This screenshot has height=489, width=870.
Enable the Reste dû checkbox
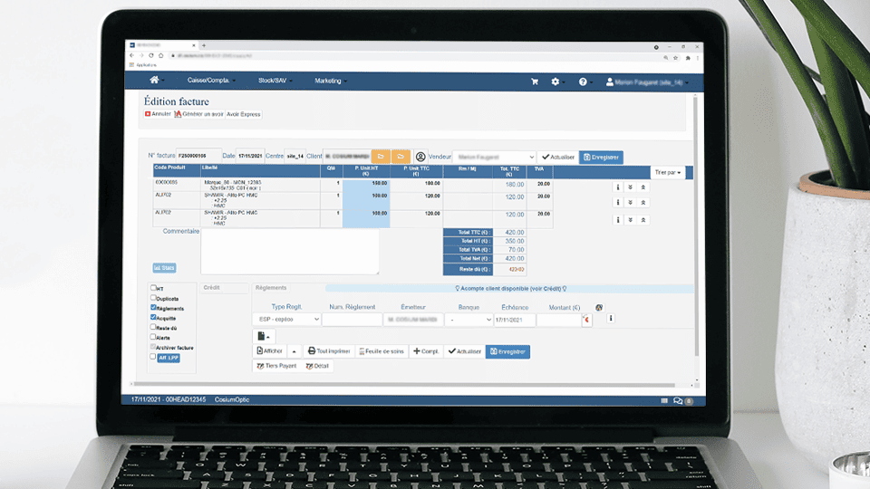tap(153, 327)
